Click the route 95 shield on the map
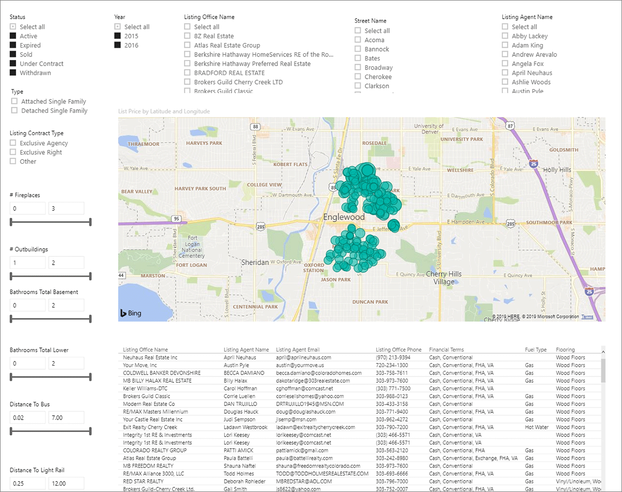The image size is (622, 492). [x=177, y=219]
